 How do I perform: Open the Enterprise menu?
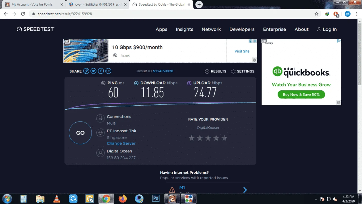pyautogui.click(x=275, y=29)
